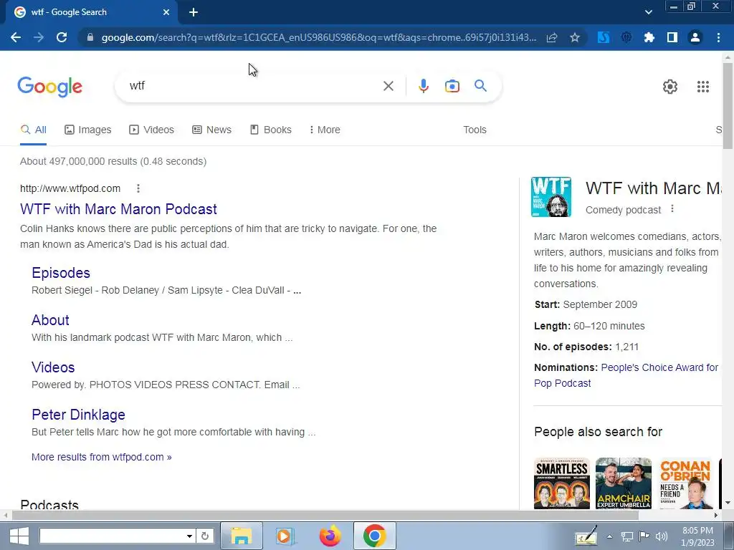Click the search text box containing wtf
This screenshot has height=550, width=734.
point(253,86)
